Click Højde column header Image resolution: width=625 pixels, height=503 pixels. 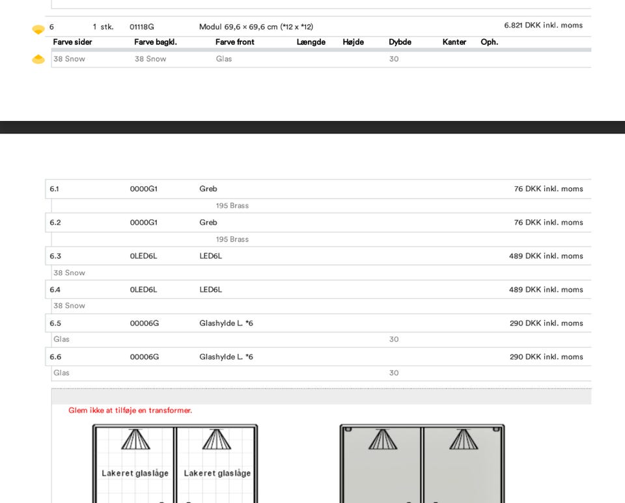[353, 42]
